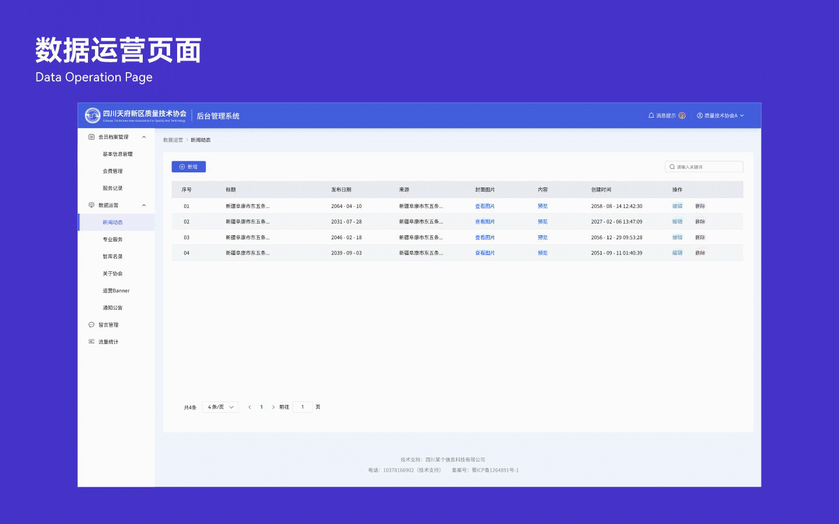Click the timestamp 2056 - 12 - 29 09:53:28
839x524 pixels.
tap(616, 238)
